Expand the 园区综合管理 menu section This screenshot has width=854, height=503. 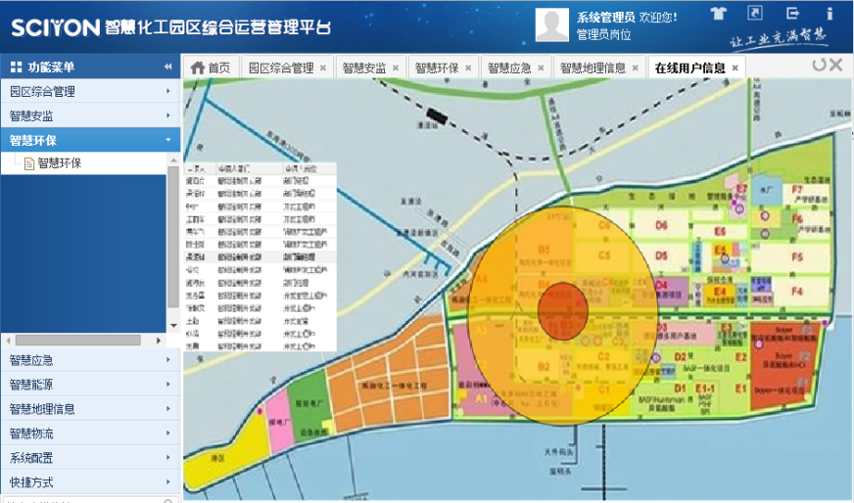pos(90,92)
